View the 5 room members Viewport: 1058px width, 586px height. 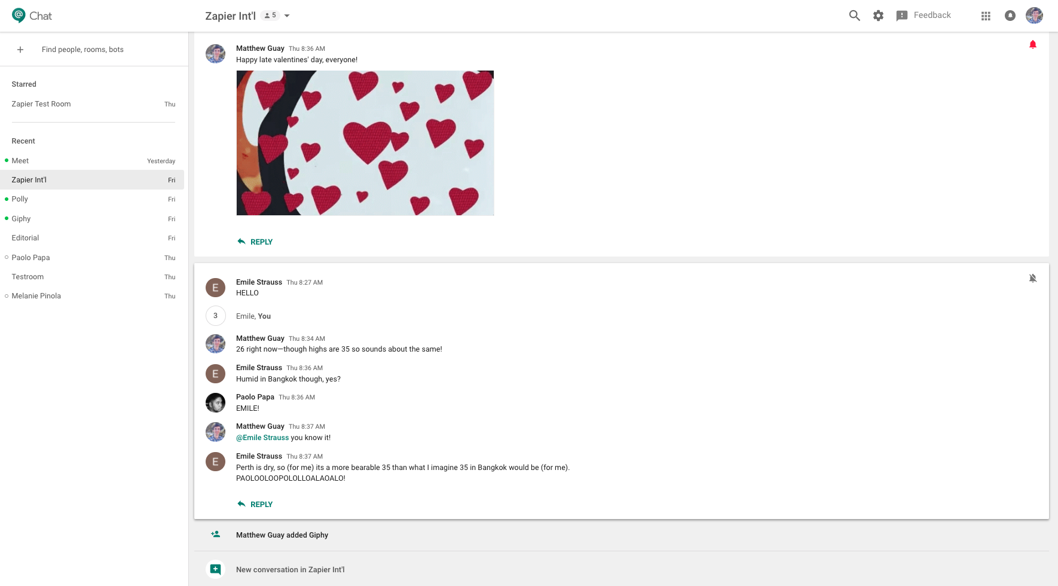[x=270, y=15]
